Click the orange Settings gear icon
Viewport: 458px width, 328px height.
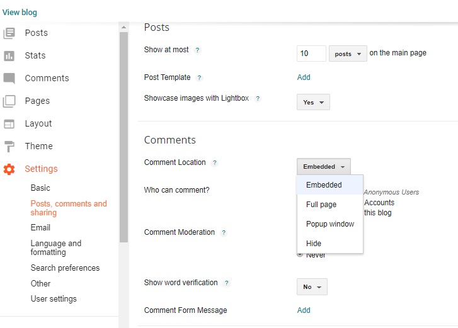[x=9, y=169]
